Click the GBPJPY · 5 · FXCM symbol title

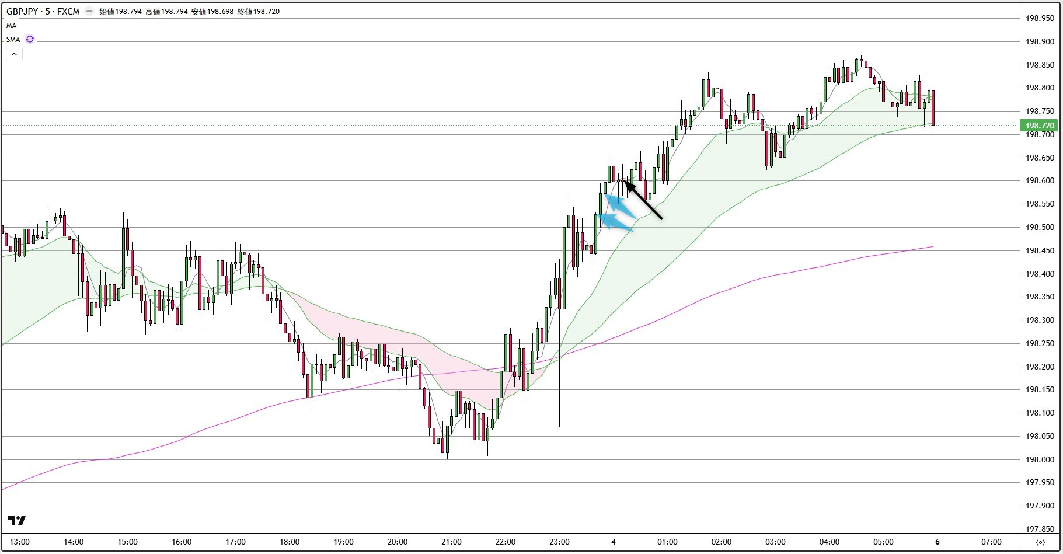43,11
